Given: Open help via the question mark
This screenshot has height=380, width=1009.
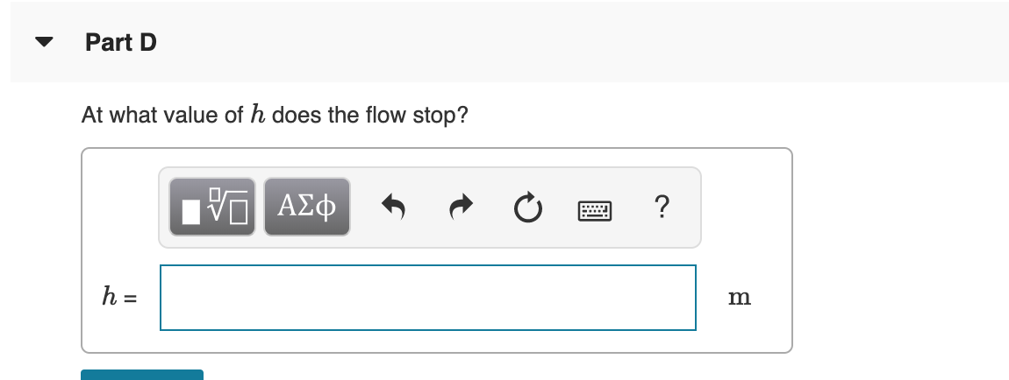Looking at the screenshot, I should click(x=662, y=208).
